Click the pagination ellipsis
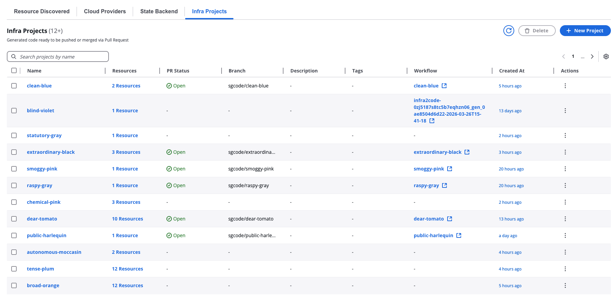This screenshot has height=295, width=616. (x=583, y=56)
